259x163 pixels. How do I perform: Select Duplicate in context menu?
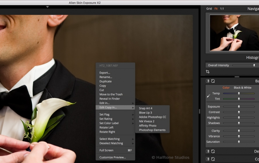coord(115,81)
